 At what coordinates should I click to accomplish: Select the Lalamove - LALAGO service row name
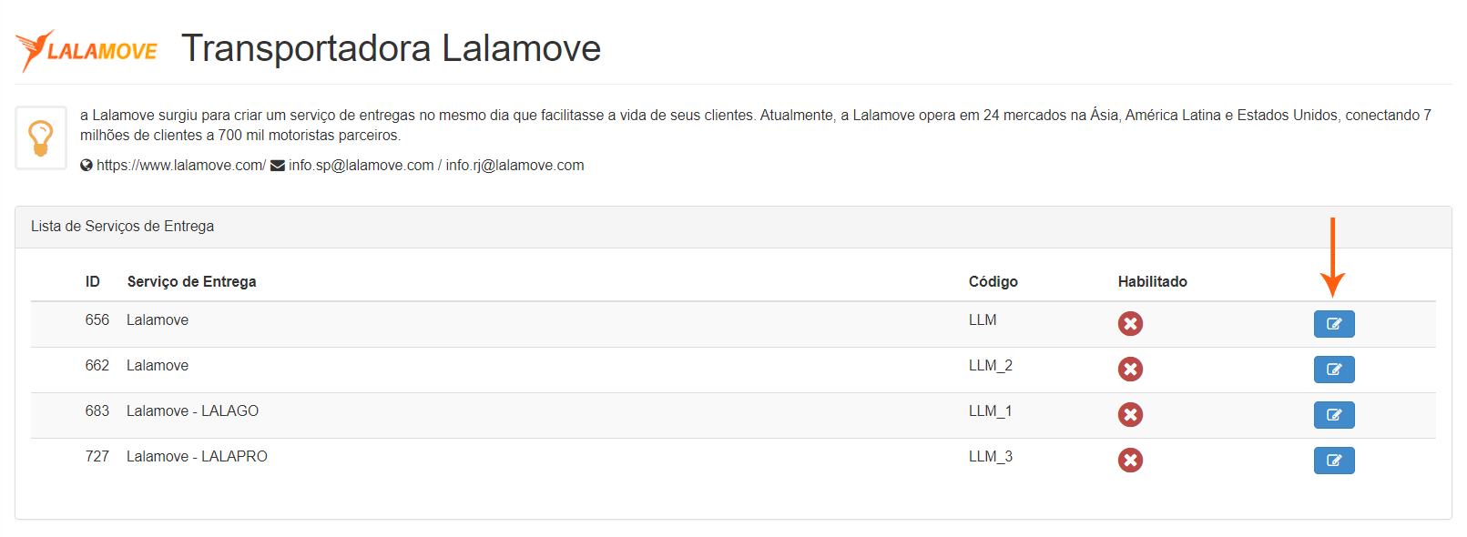click(x=192, y=411)
